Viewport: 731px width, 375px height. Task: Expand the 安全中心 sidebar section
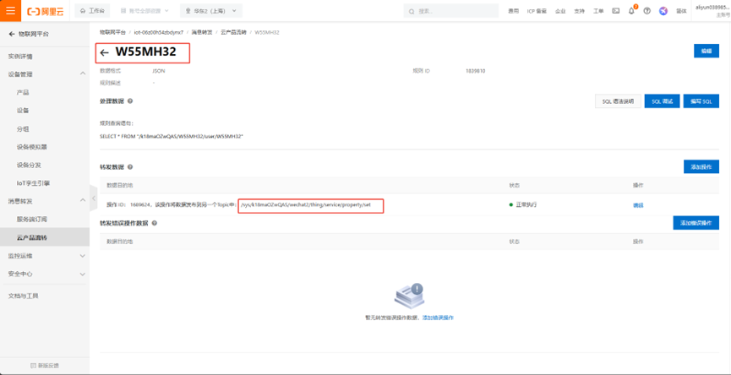pyautogui.click(x=82, y=274)
